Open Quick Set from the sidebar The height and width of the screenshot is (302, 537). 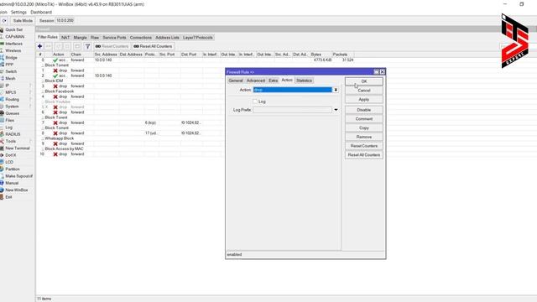tap(13, 30)
